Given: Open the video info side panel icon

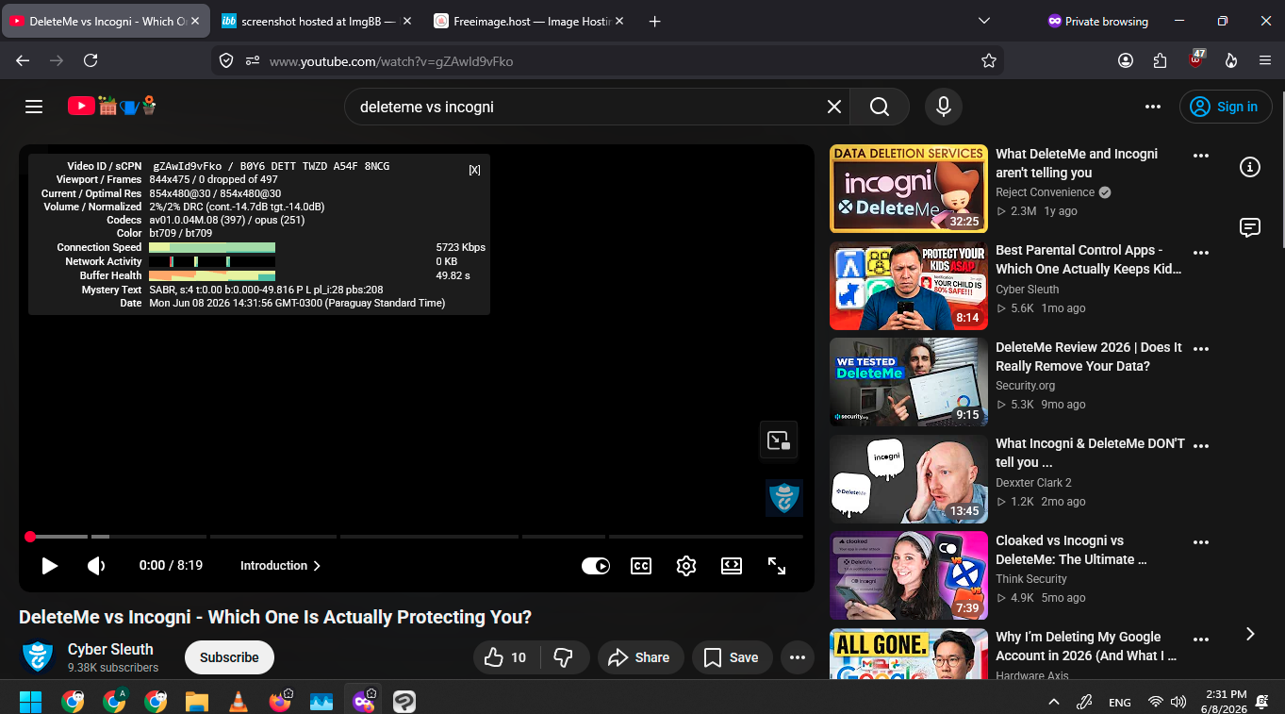Looking at the screenshot, I should click(1250, 168).
